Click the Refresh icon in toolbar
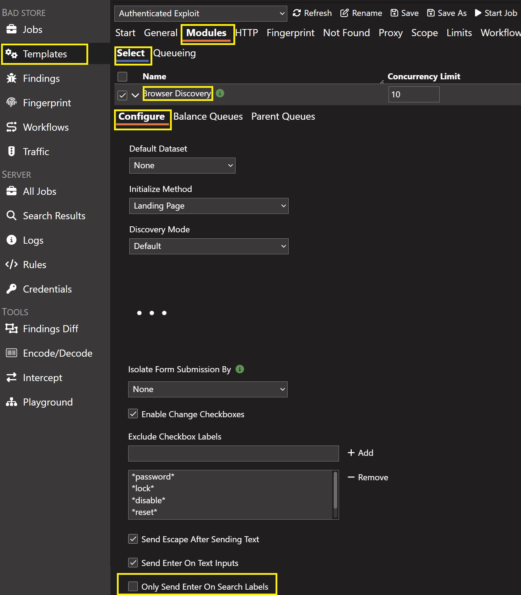This screenshot has width=521, height=595. point(297,13)
